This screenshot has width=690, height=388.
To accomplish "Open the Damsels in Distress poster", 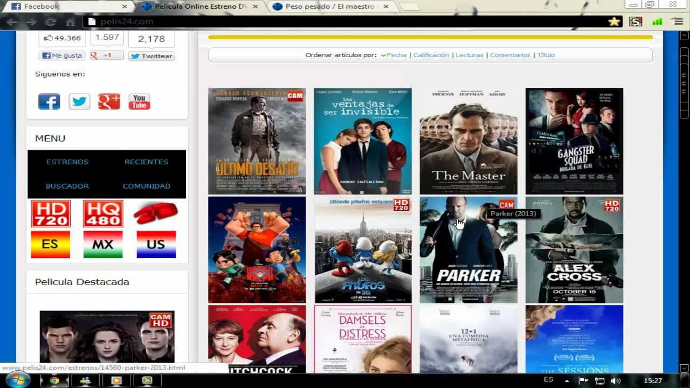I will click(x=363, y=339).
